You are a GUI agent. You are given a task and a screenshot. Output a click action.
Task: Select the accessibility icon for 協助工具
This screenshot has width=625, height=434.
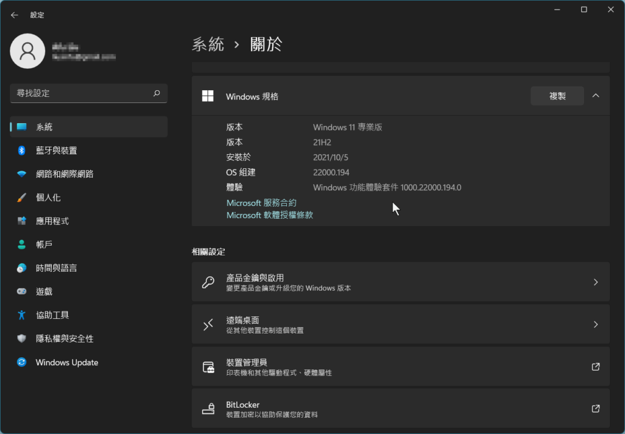pyautogui.click(x=21, y=315)
